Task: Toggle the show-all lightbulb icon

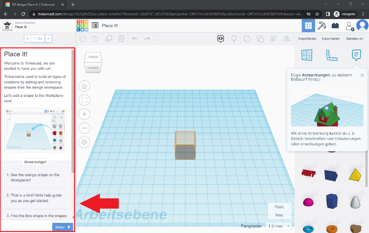Action: [x=234, y=39]
